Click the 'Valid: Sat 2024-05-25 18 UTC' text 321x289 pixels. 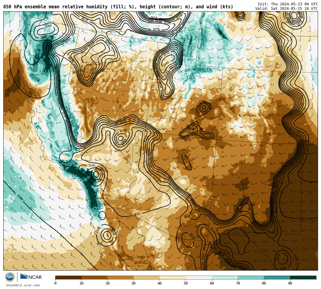(x=287, y=9)
